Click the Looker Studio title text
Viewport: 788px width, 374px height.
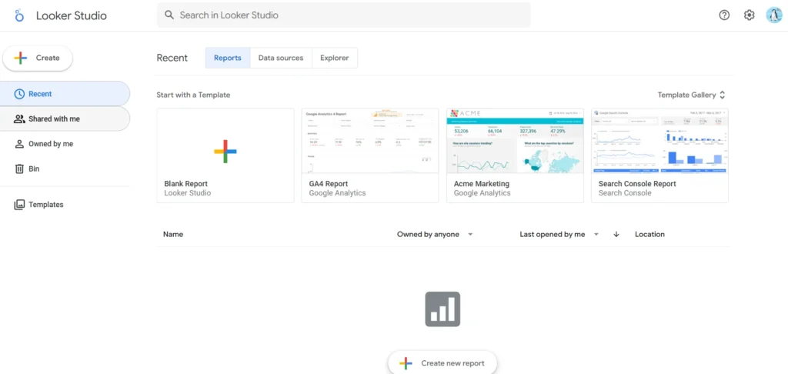[72, 15]
